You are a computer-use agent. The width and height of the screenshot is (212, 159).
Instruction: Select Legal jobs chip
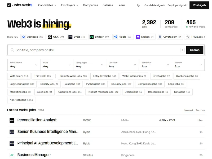coord(176,84)
